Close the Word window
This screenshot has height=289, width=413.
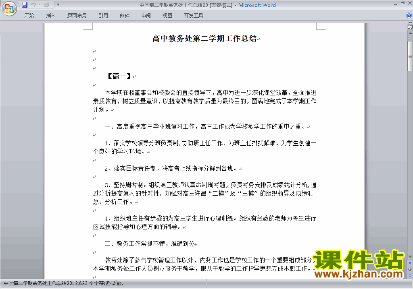click(x=410, y=3)
